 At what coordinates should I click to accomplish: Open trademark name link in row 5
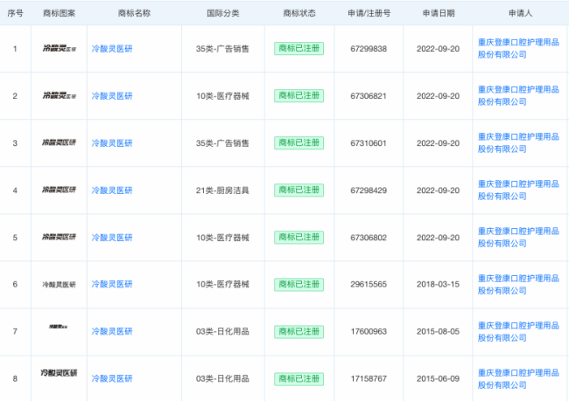pyautogui.click(x=112, y=238)
